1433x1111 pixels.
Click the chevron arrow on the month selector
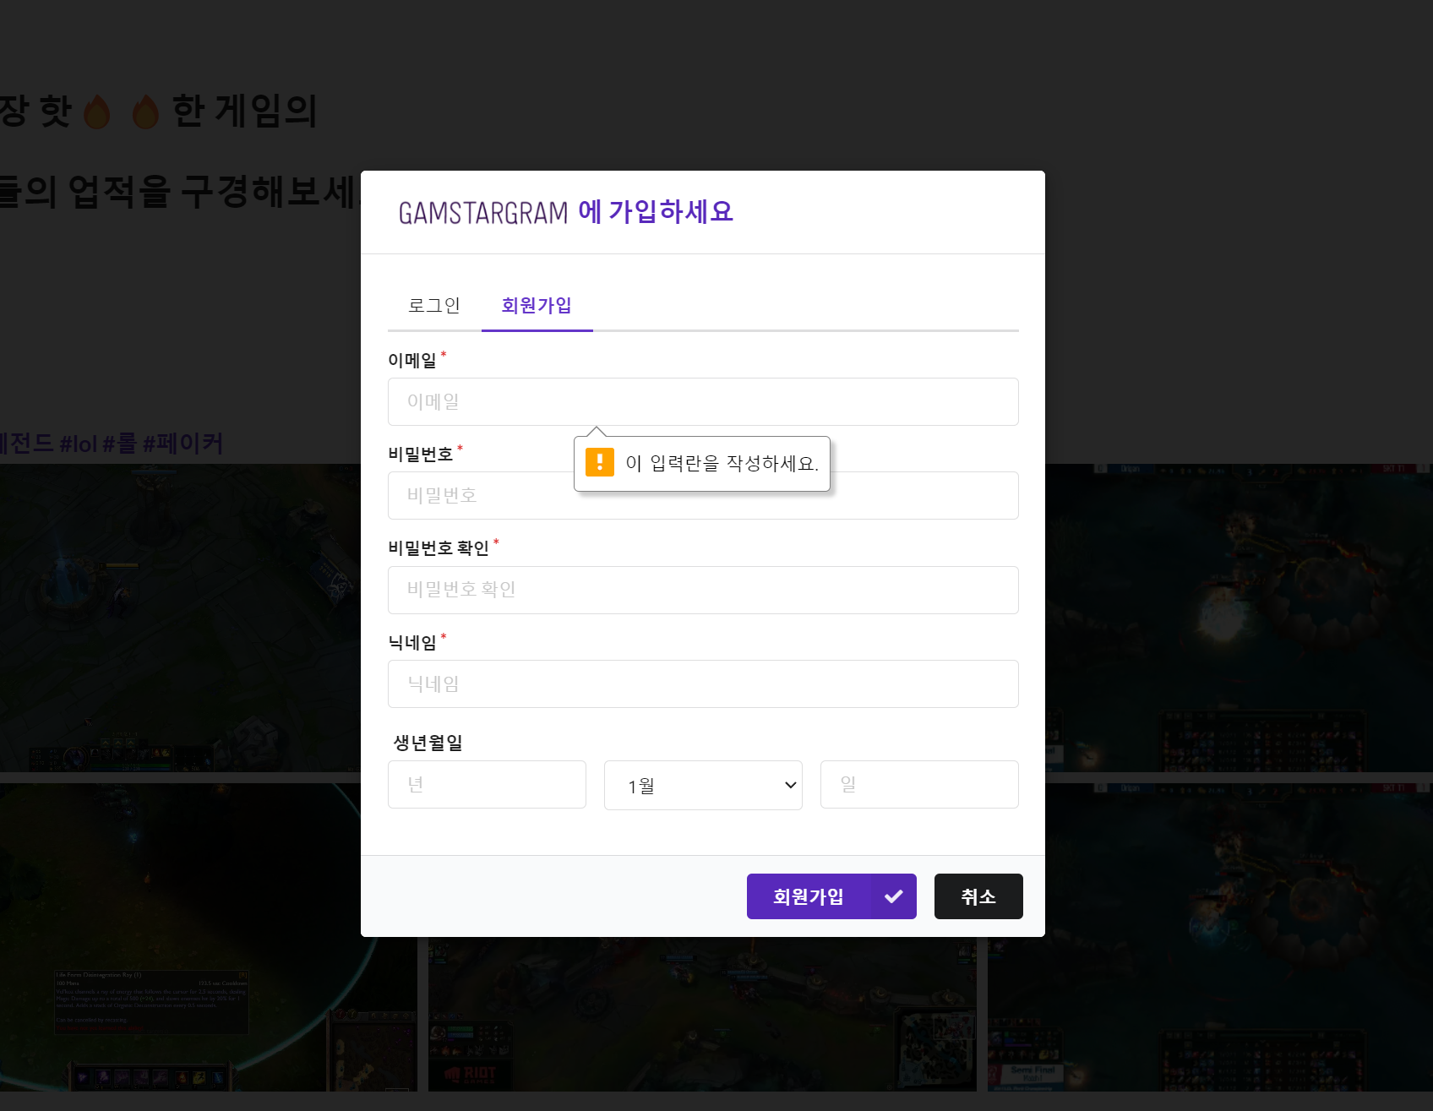786,784
